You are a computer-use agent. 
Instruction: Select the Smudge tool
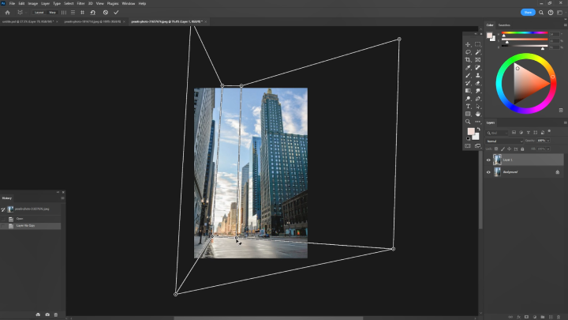click(478, 91)
